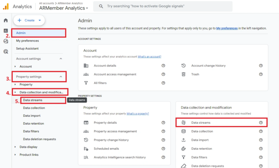Click the All filters funnel icon
Viewport: 279px width, 168px height.
pyautogui.click(x=86, y=83)
